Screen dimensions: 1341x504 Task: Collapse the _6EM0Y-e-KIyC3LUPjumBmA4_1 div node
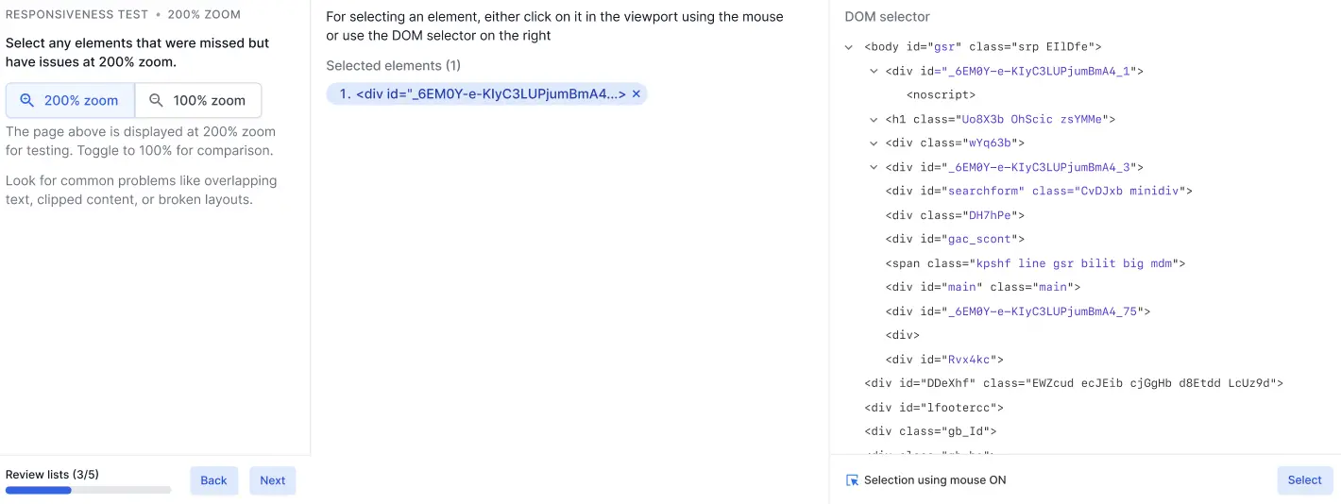874,71
